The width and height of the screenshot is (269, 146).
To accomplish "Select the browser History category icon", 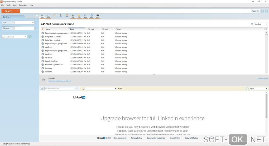I will (73, 16).
